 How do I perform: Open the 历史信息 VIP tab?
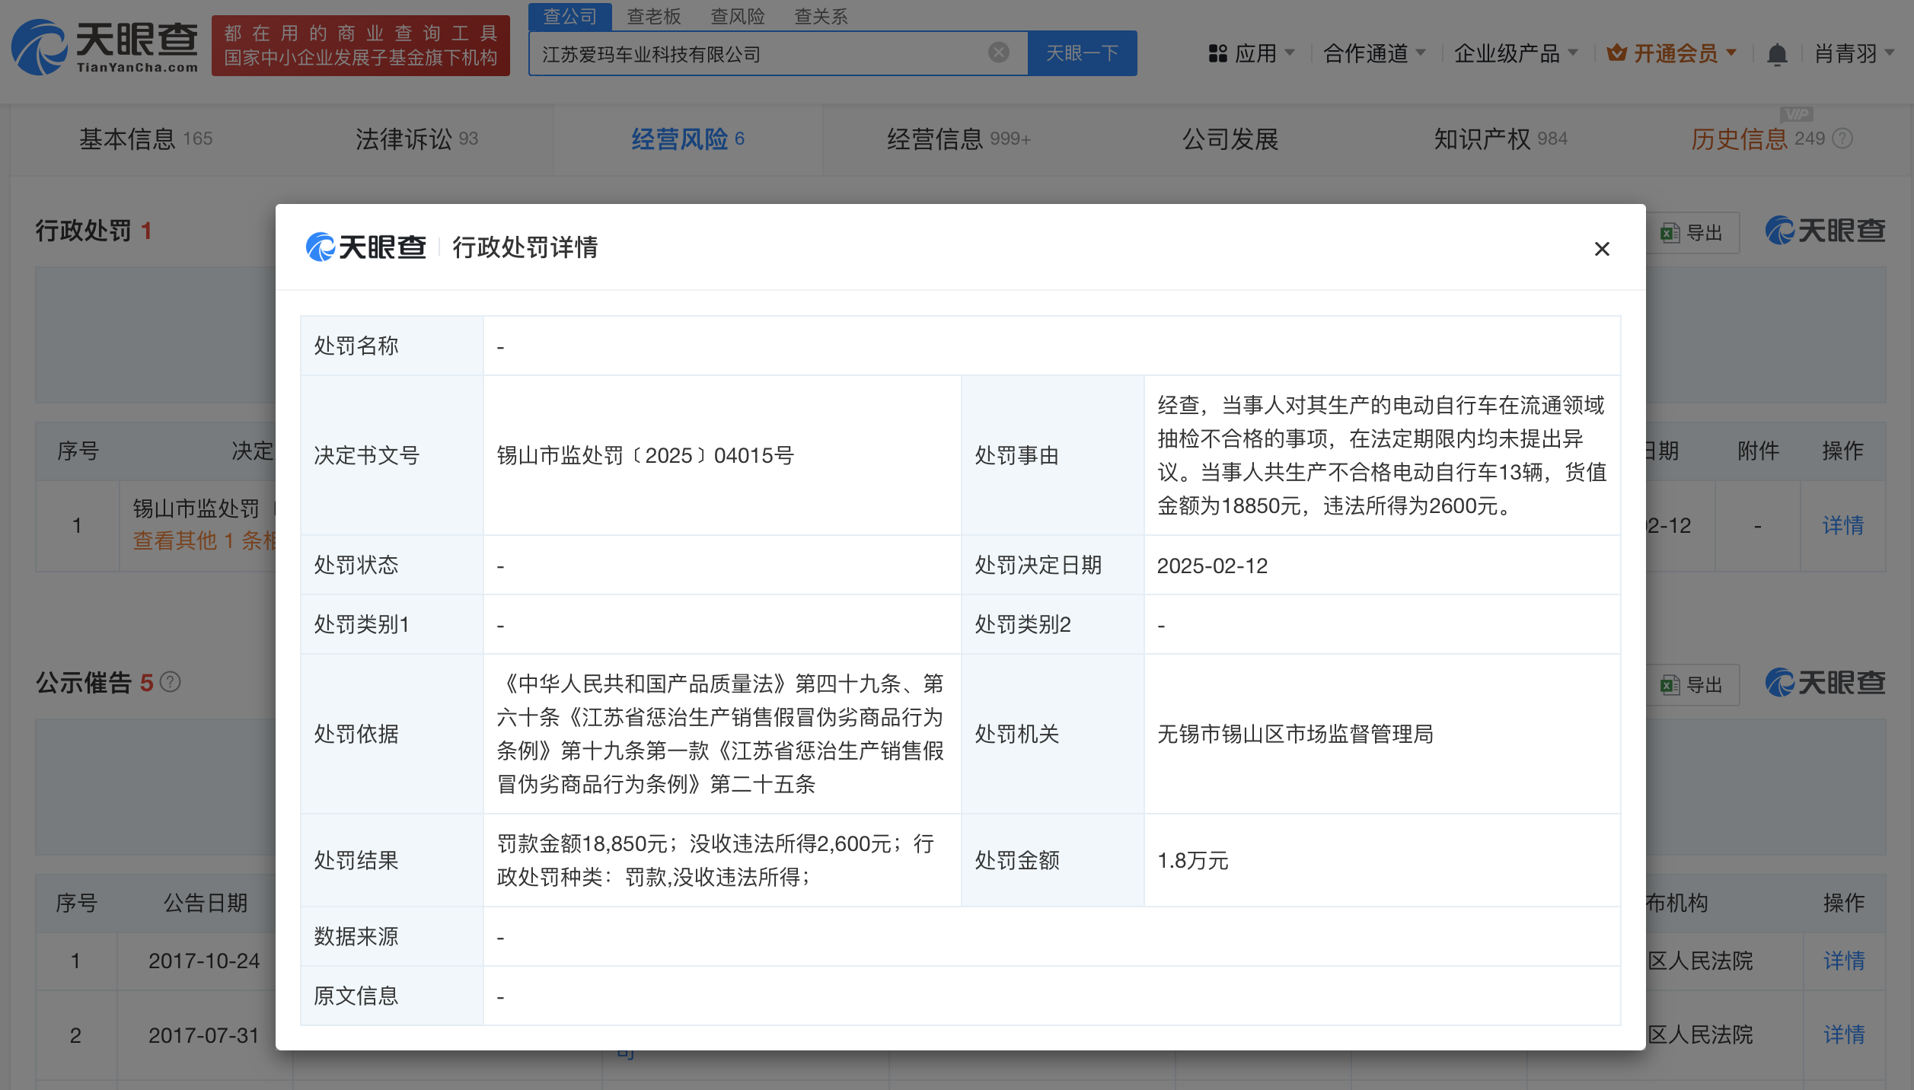[x=1757, y=139]
